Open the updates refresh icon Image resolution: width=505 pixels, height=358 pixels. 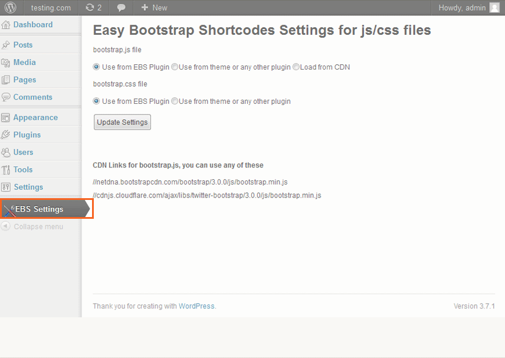coord(90,8)
